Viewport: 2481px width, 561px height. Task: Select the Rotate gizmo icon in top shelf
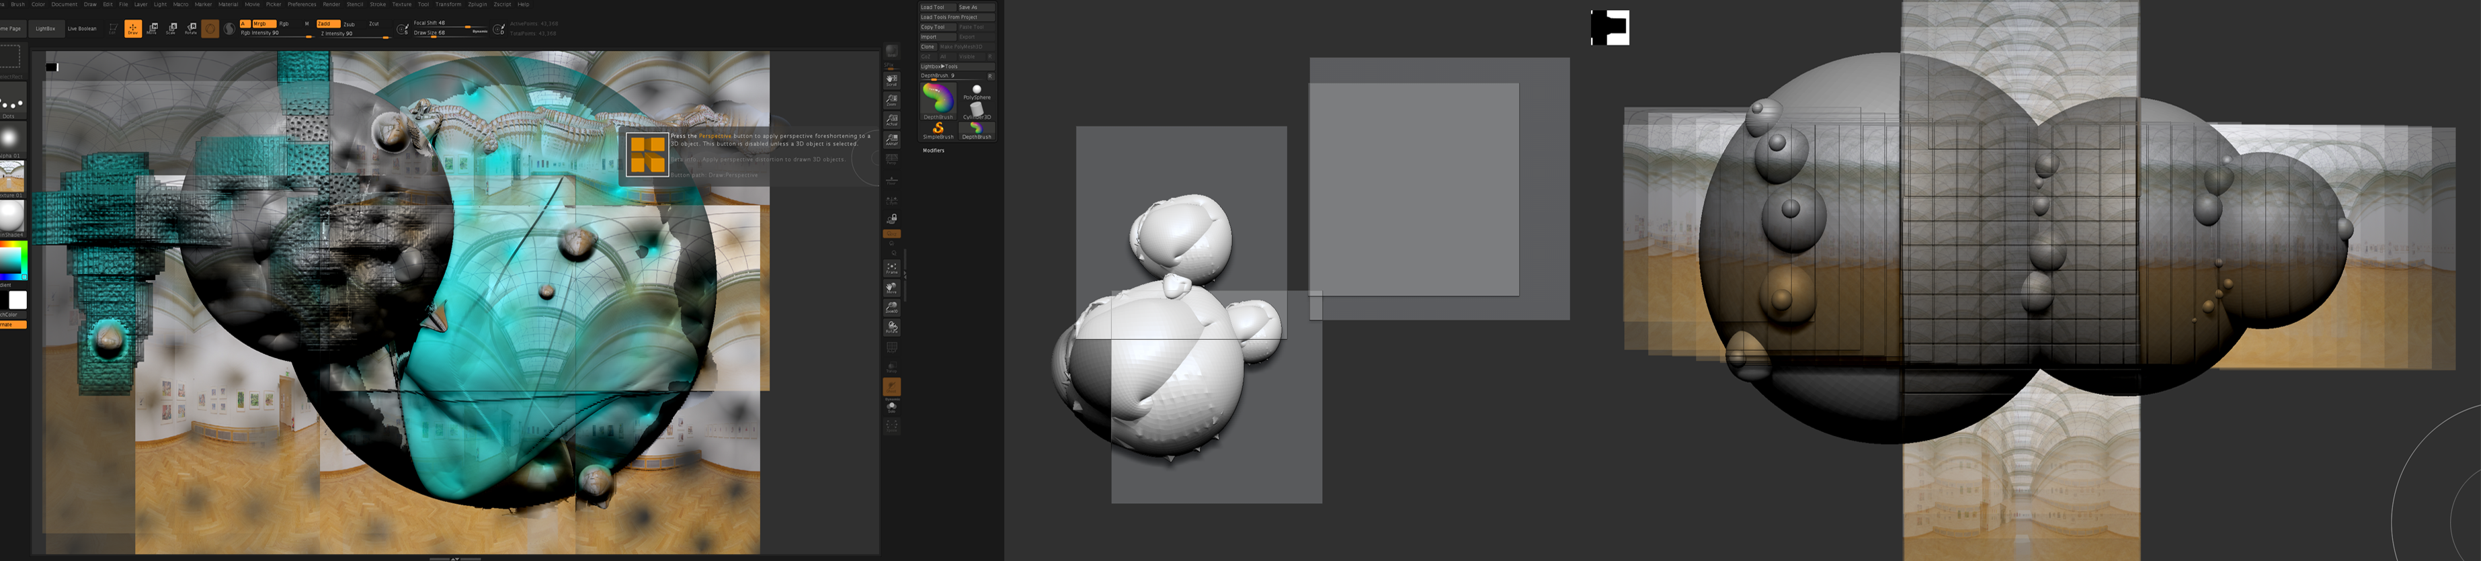pos(191,29)
